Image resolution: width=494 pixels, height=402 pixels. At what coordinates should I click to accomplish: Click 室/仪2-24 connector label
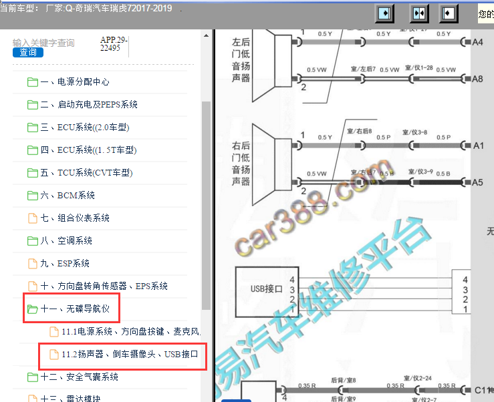click(418, 378)
